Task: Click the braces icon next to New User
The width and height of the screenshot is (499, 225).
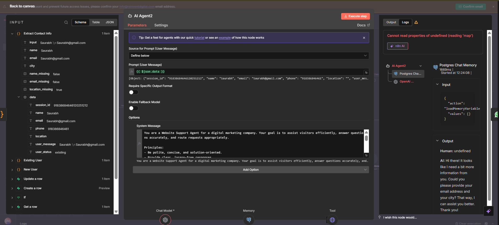Action: point(19,170)
